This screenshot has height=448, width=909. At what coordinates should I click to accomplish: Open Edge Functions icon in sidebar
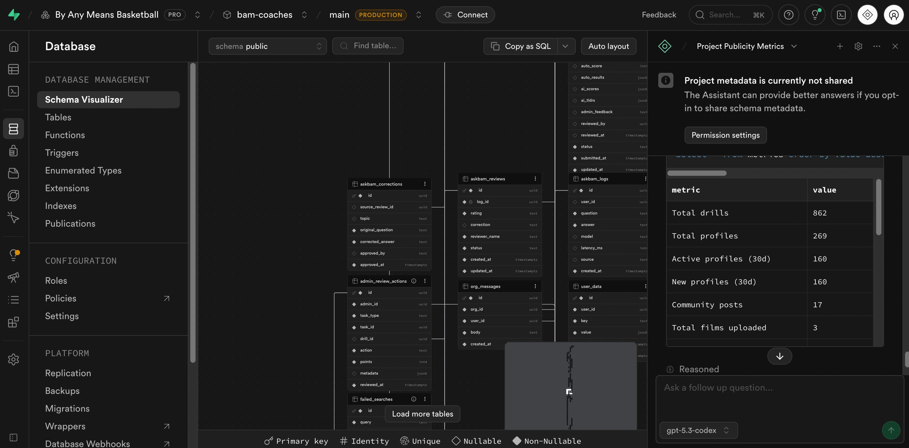[x=13, y=195]
